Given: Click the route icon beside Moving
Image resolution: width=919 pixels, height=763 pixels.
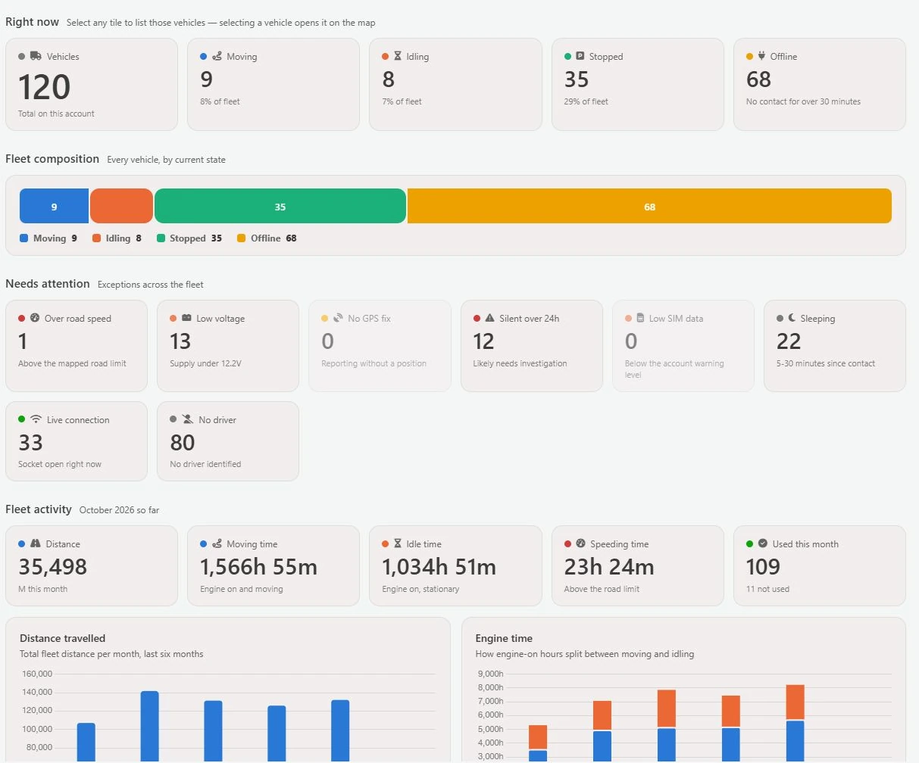Looking at the screenshot, I should (217, 56).
